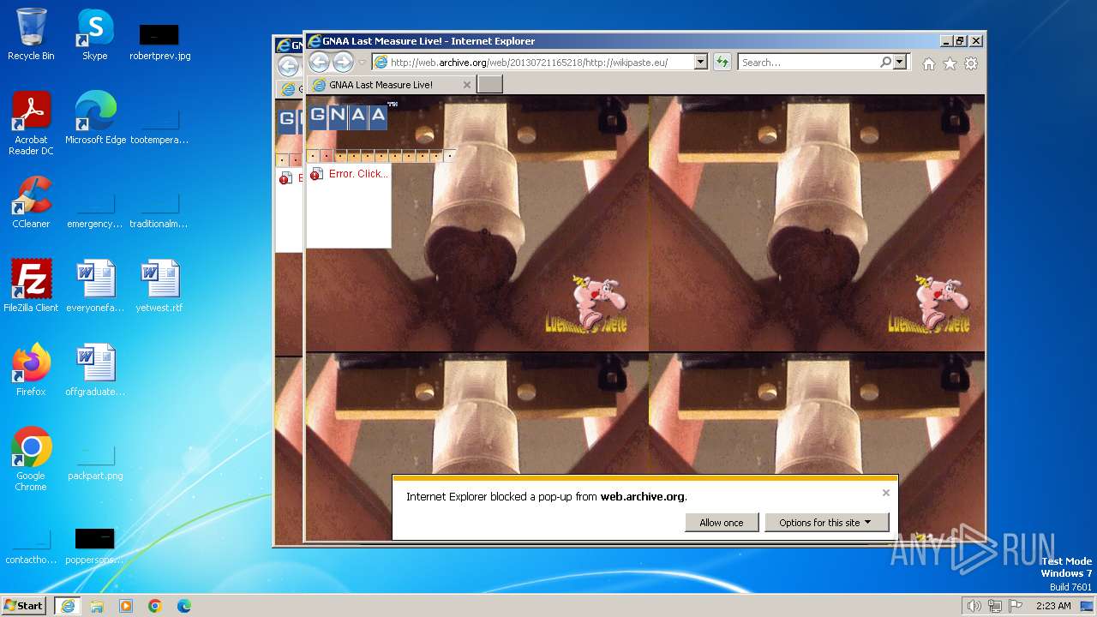
Task: Click the forward navigation arrow in Internet Explorer
Action: (x=343, y=62)
